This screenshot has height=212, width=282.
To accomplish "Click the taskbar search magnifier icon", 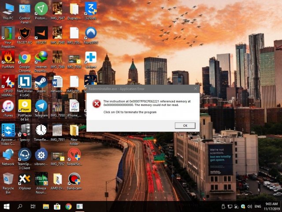I will point(20,206).
